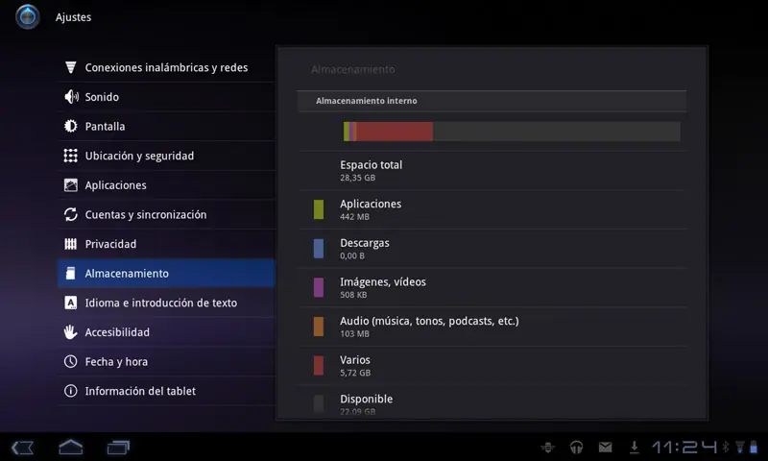Viewport: 768px width, 461px height.
Task: Select the Cuentas sync arrows icon
Action: (x=70, y=214)
